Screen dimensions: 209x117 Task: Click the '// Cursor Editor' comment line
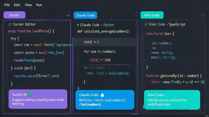coord(22,24)
